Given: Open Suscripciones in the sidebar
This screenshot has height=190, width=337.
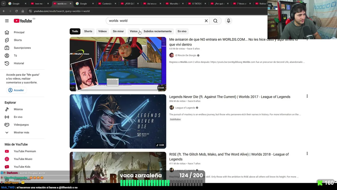Looking at the screenshot, I should click(x=22, y=48).
